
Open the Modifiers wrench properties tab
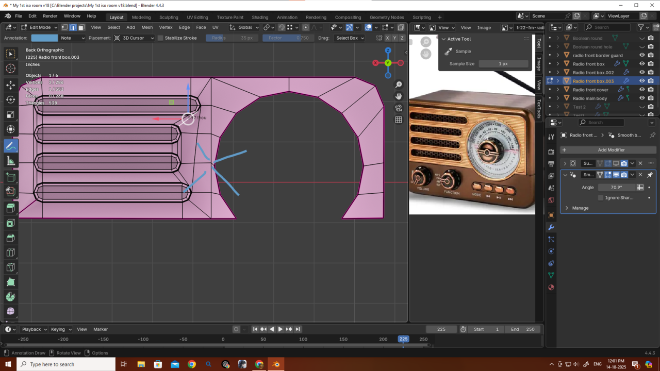(x=551, y=227)
